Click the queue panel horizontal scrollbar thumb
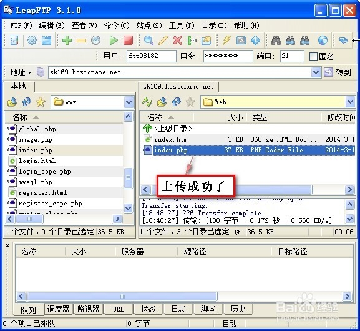This screenshot has width=360, height=331. pos(122,296)
